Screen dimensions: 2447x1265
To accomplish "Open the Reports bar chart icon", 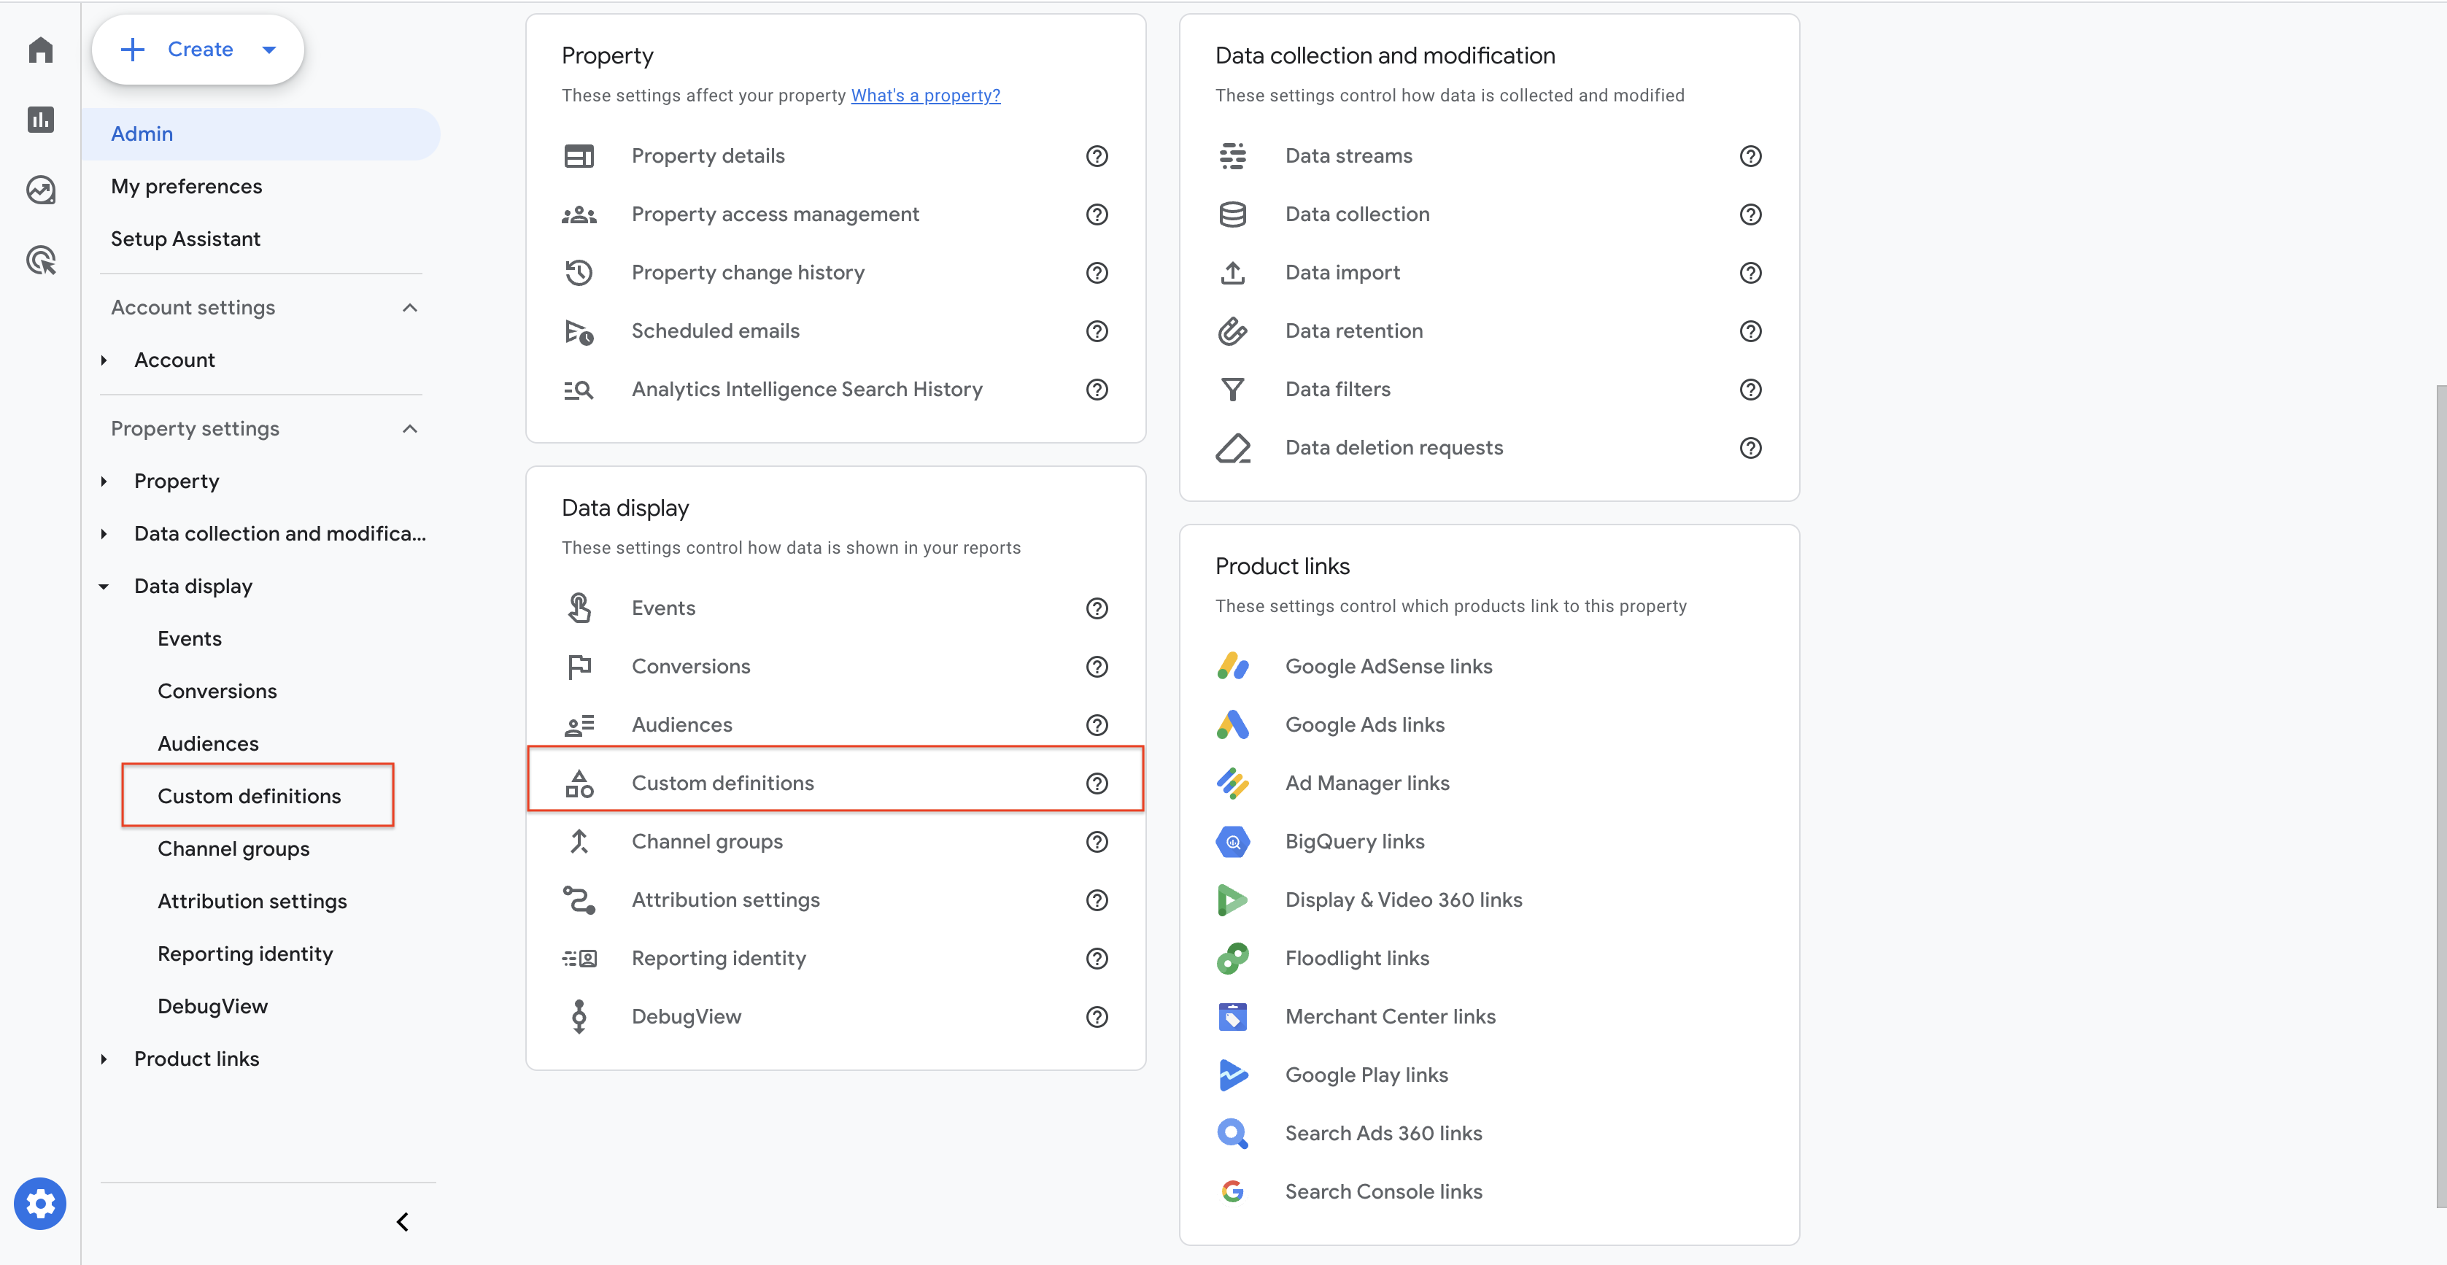I will tap(40, 120).
